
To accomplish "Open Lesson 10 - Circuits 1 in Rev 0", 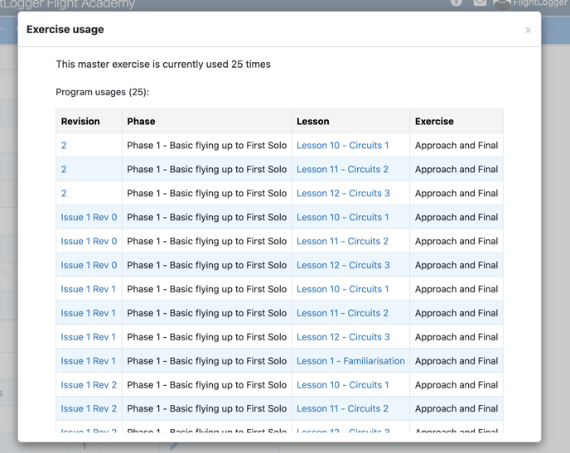I will coord(342,217).
